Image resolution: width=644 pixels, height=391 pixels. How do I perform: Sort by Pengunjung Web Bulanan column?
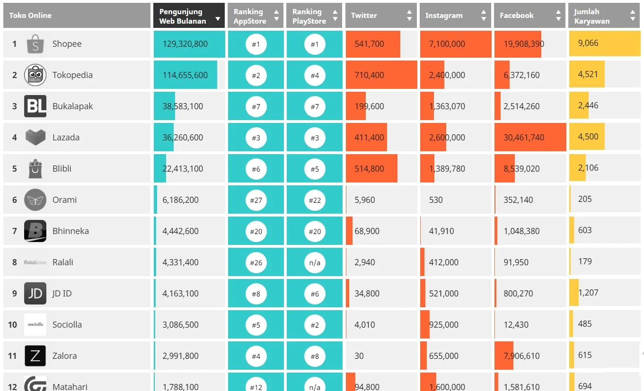(x=189, y=16)
